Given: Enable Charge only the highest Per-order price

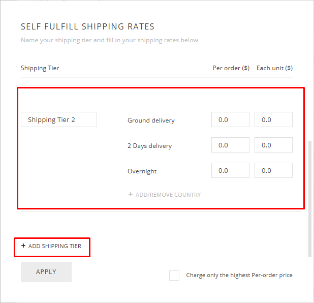Looking at the screenshot, I should 174,276.
